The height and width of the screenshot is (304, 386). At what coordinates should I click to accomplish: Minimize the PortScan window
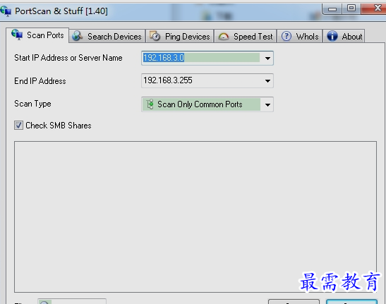coord(332,9)
